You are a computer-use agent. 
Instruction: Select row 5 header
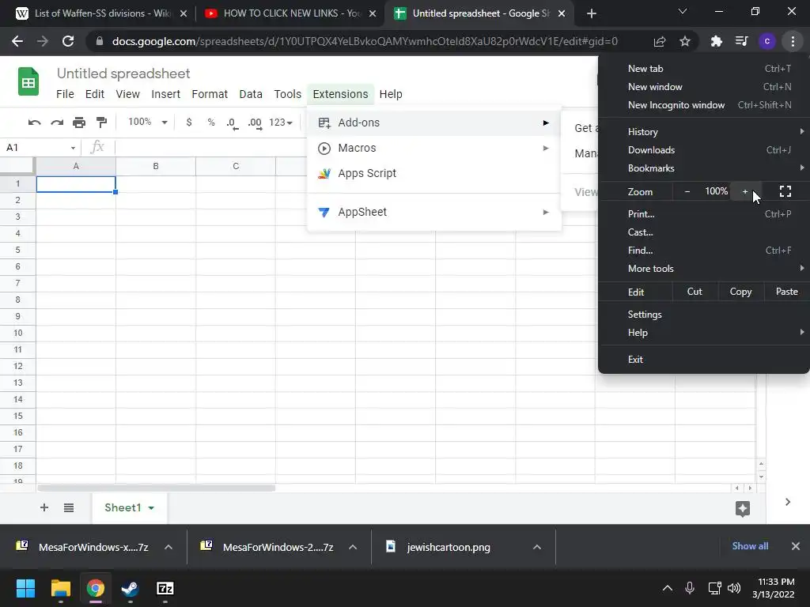pyautogui.click(x=17, y=250)
